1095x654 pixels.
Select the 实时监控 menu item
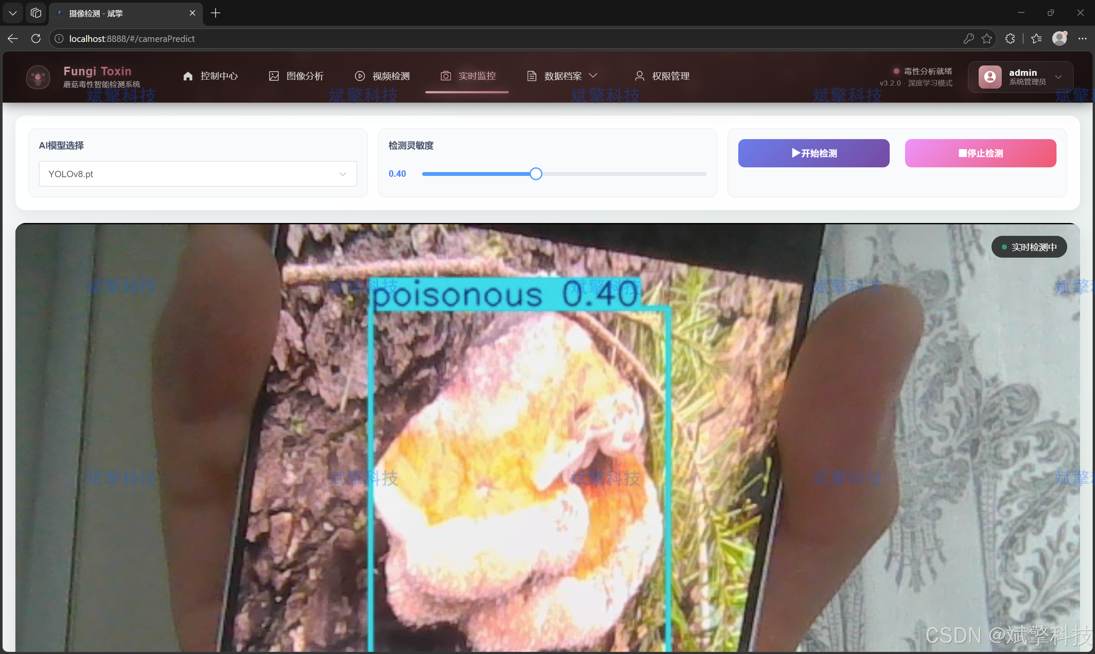pos(468,76)
